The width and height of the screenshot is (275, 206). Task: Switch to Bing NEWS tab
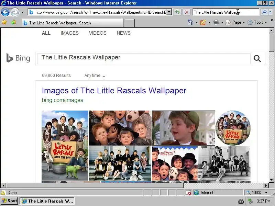pyautogui.click(x=124, y=33)
